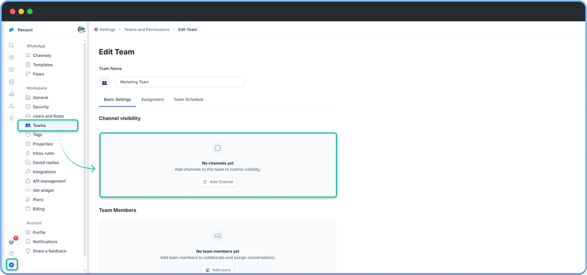Screen dimensions: 587x275
Task: Click the Add users button
Action: (218, 270)
